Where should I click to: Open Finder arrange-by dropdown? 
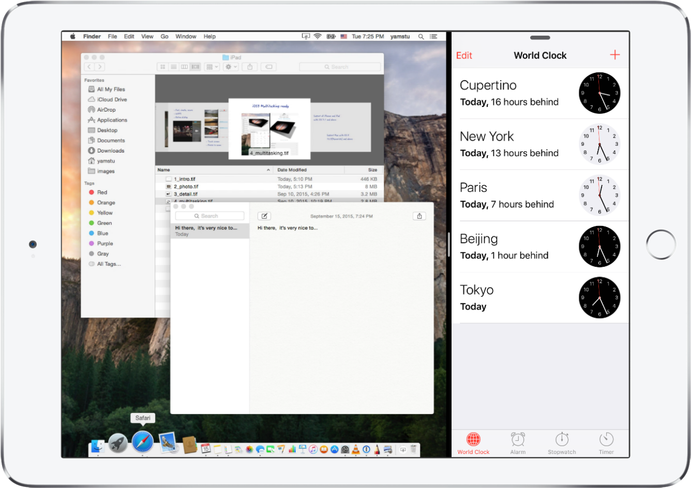212,67
